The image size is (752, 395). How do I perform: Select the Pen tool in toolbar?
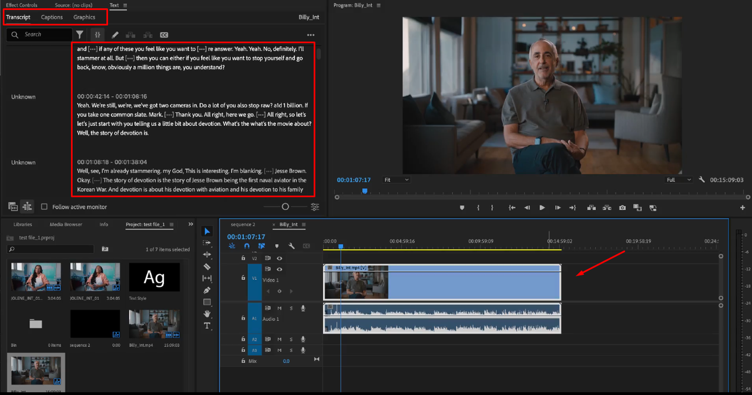point(207,290)
